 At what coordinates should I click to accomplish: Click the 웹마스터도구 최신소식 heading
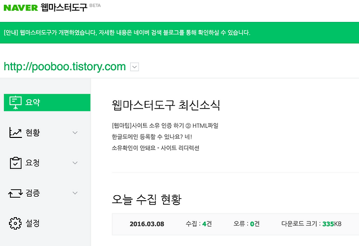pyautogui.click(x=166, y=105)
